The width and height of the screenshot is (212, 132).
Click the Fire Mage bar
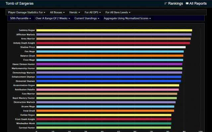tap(110, 51)
